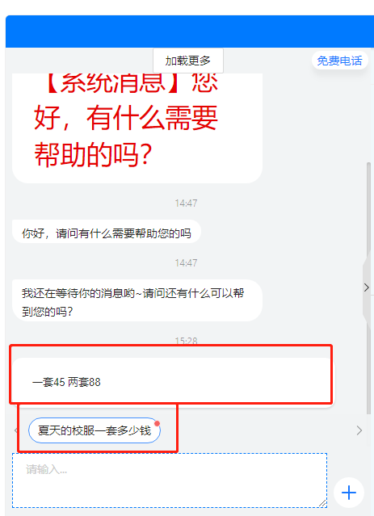Click the red notification dot on the suggestion chip
The width and height of the screenshot is (374, 516).
point(157,423)
